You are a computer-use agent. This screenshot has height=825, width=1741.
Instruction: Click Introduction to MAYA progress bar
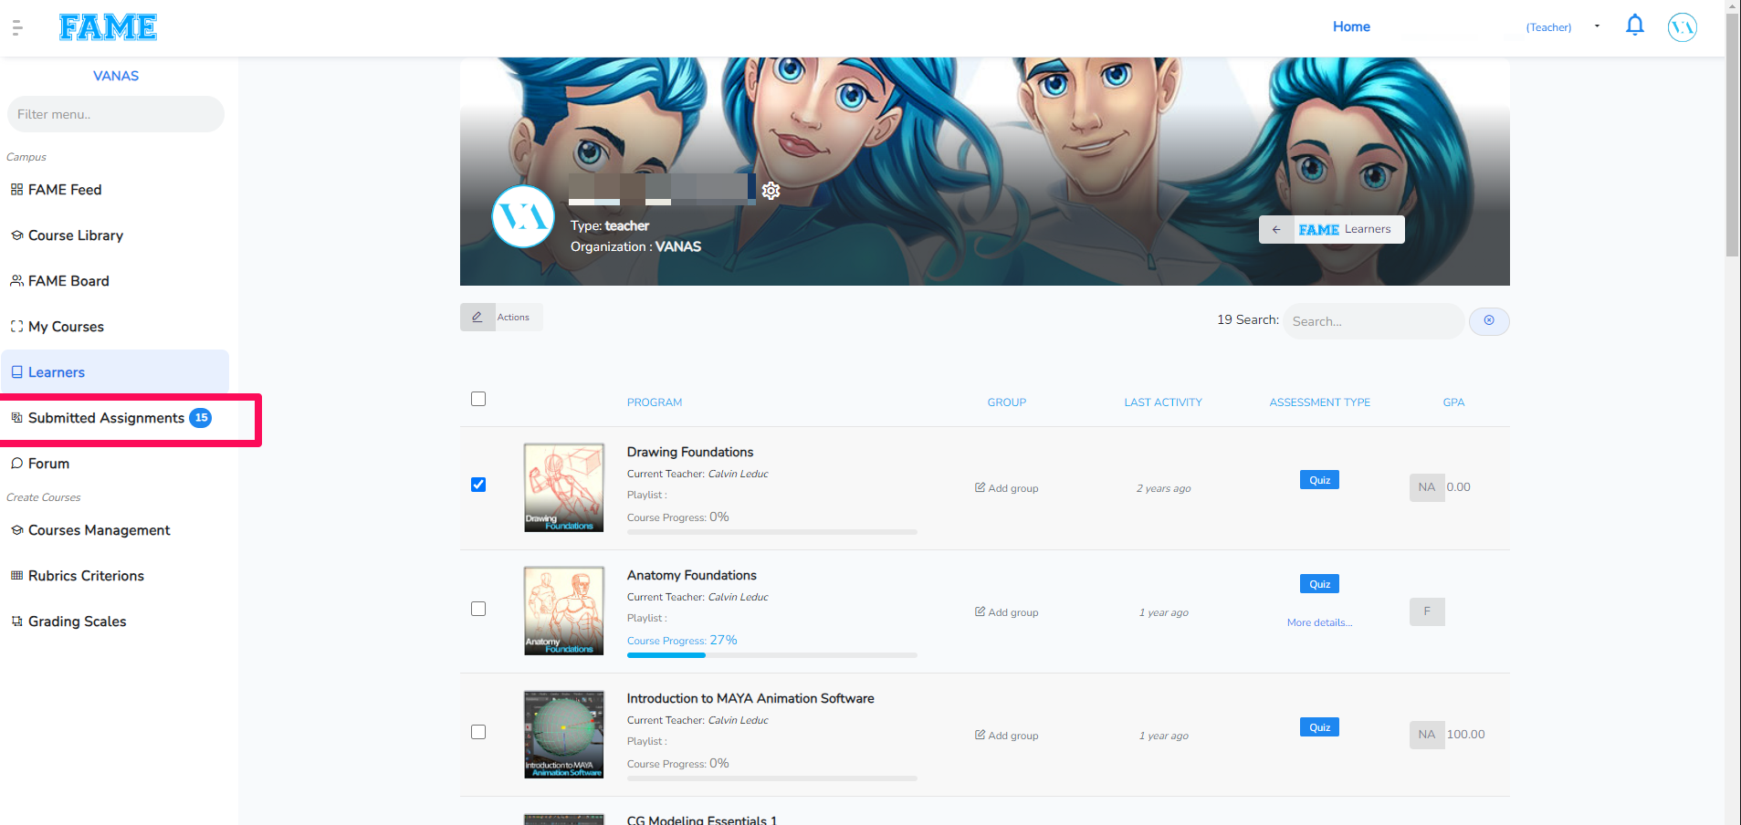[771, 778]
